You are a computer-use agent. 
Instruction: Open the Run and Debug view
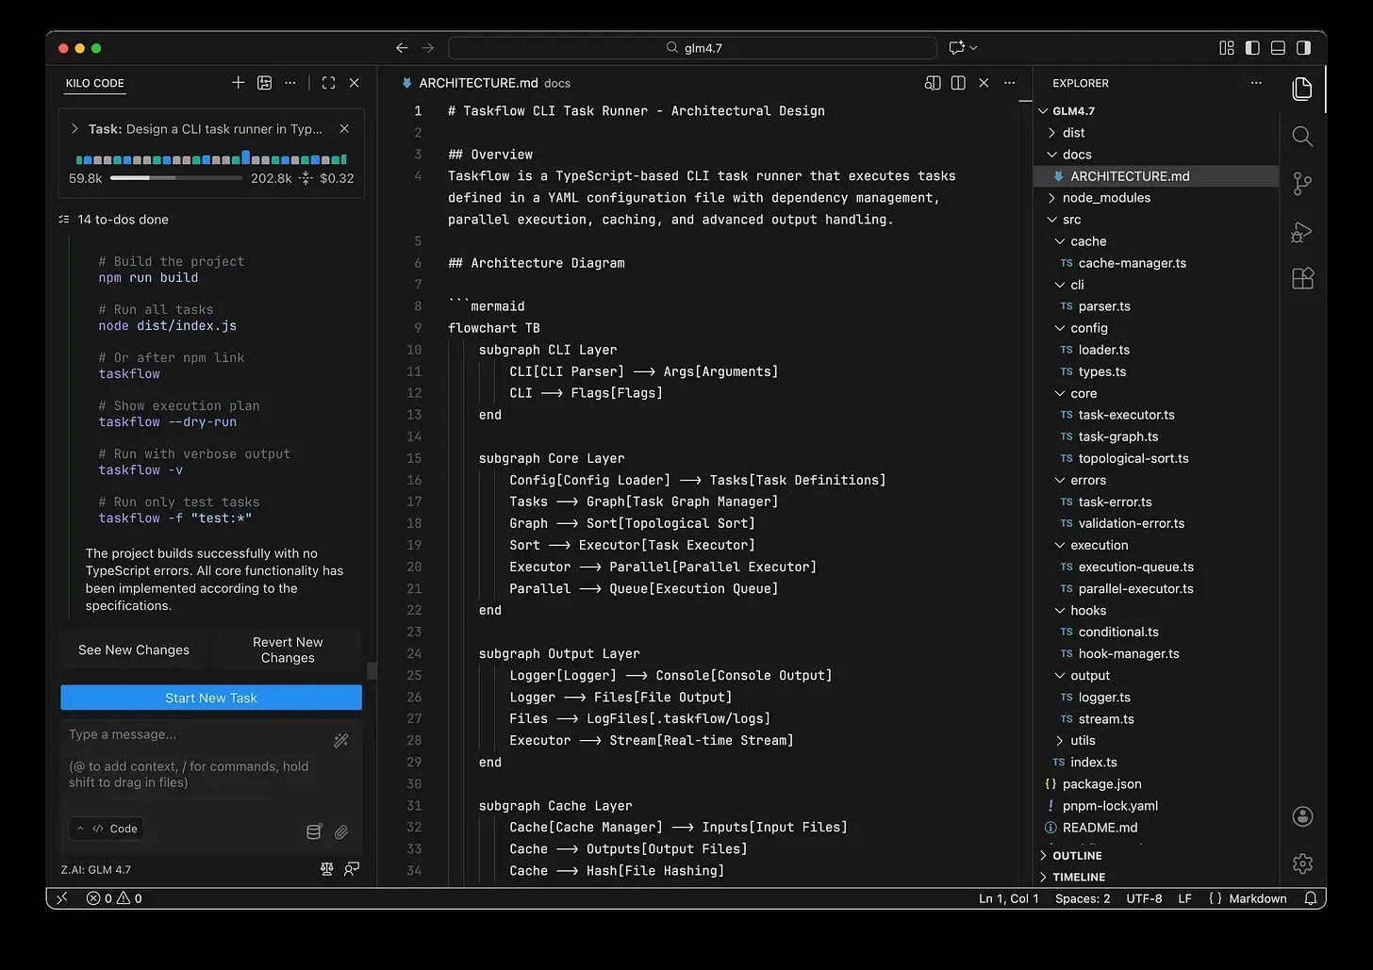(x=1302, y=232)
